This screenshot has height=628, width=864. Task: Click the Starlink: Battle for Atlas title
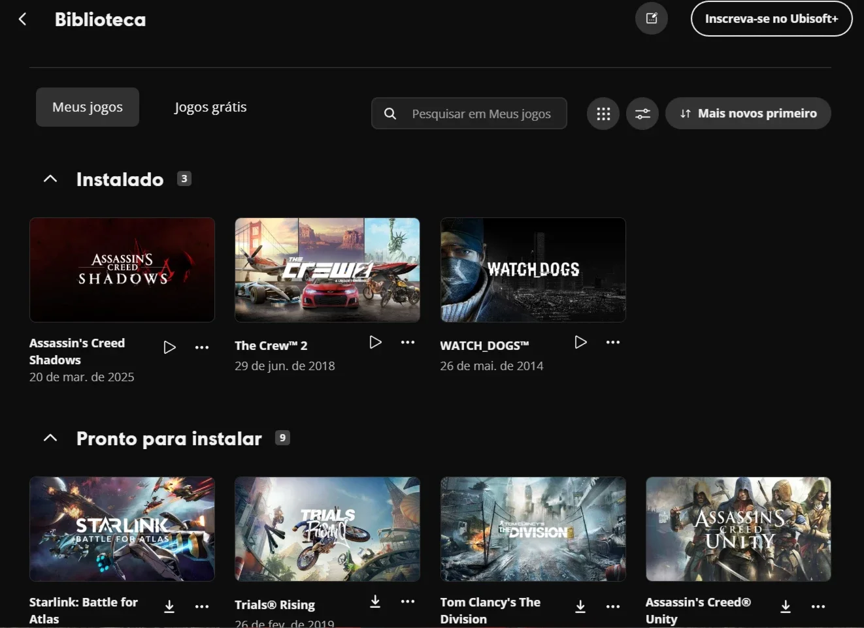pyautogui.click(x=84, y=610)
